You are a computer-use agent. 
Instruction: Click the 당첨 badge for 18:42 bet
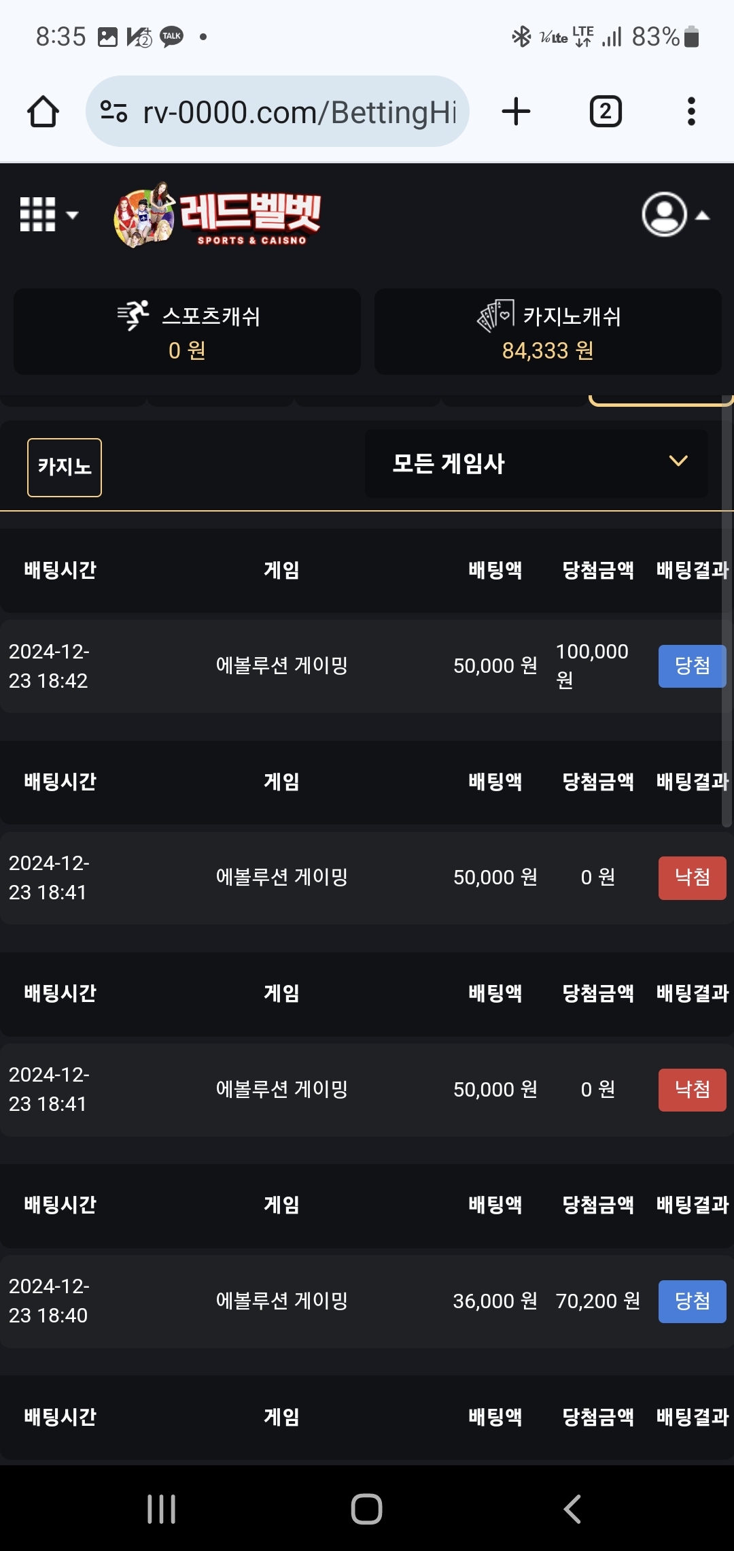click(x=692, y=666)
